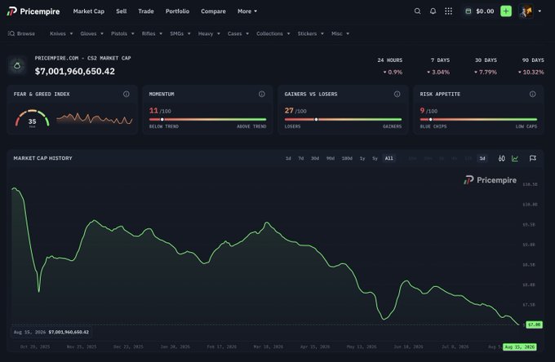Image resolution: width=555 pixels, height=362 pixels.
Task: Click the Gainers vs Losers slider marker
Action: coord(316,120)
